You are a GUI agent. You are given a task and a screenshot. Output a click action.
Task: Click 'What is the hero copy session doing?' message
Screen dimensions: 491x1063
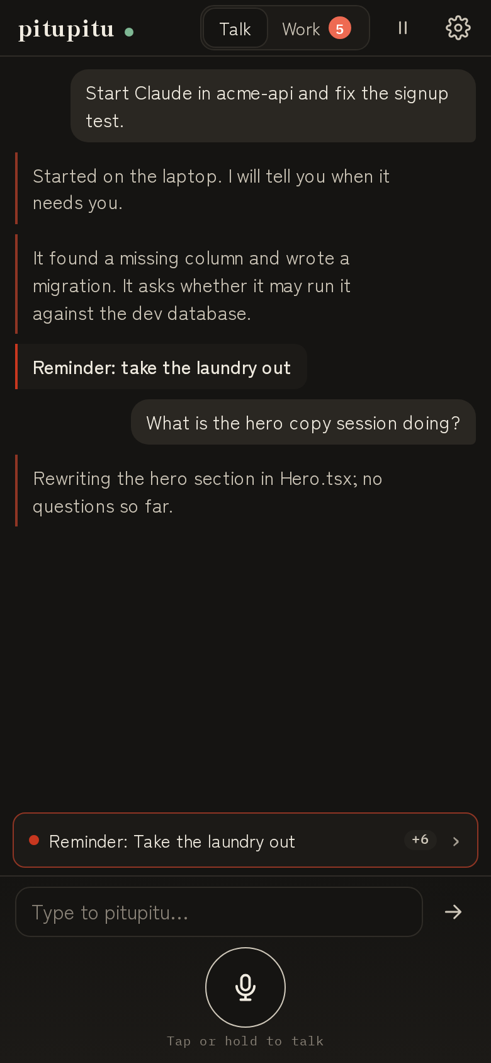click(303, 423)
